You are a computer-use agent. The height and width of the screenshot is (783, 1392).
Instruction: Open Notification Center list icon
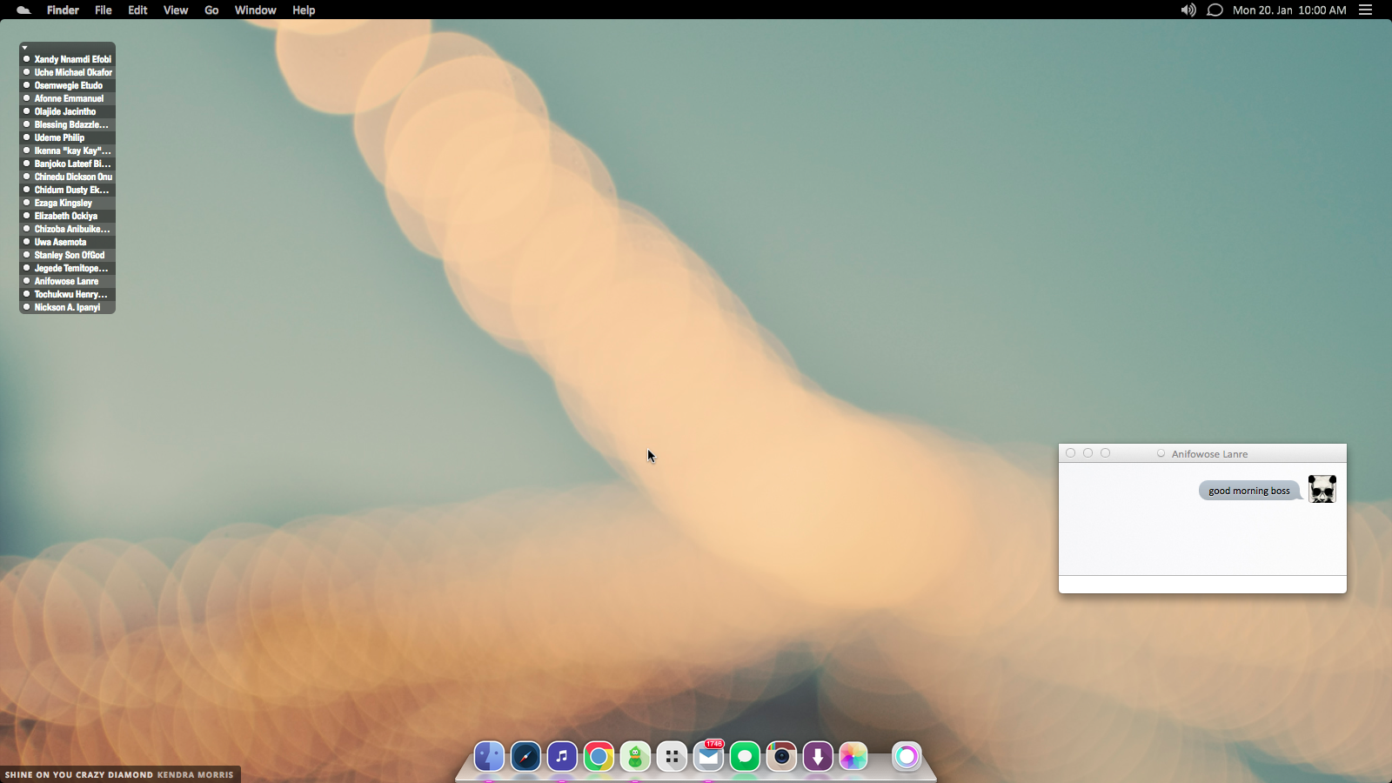(x=1366, y=10)
